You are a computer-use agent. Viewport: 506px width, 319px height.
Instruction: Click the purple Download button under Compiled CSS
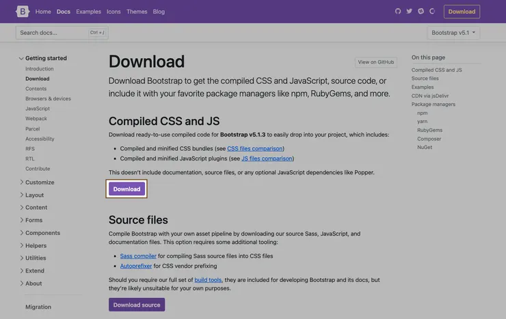(x=126, y=189)
